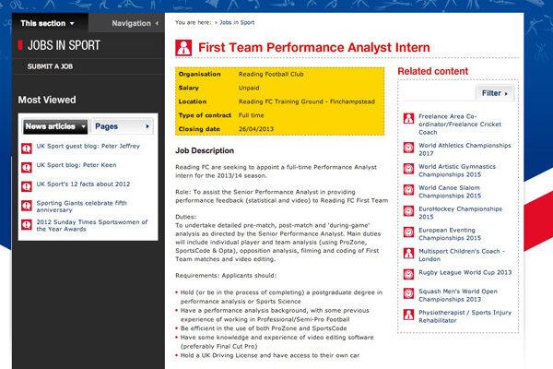This screenshot has width=553, height=369.
Task: Click the First Team Performance Analyst Intern title
Action: point(314,47)
